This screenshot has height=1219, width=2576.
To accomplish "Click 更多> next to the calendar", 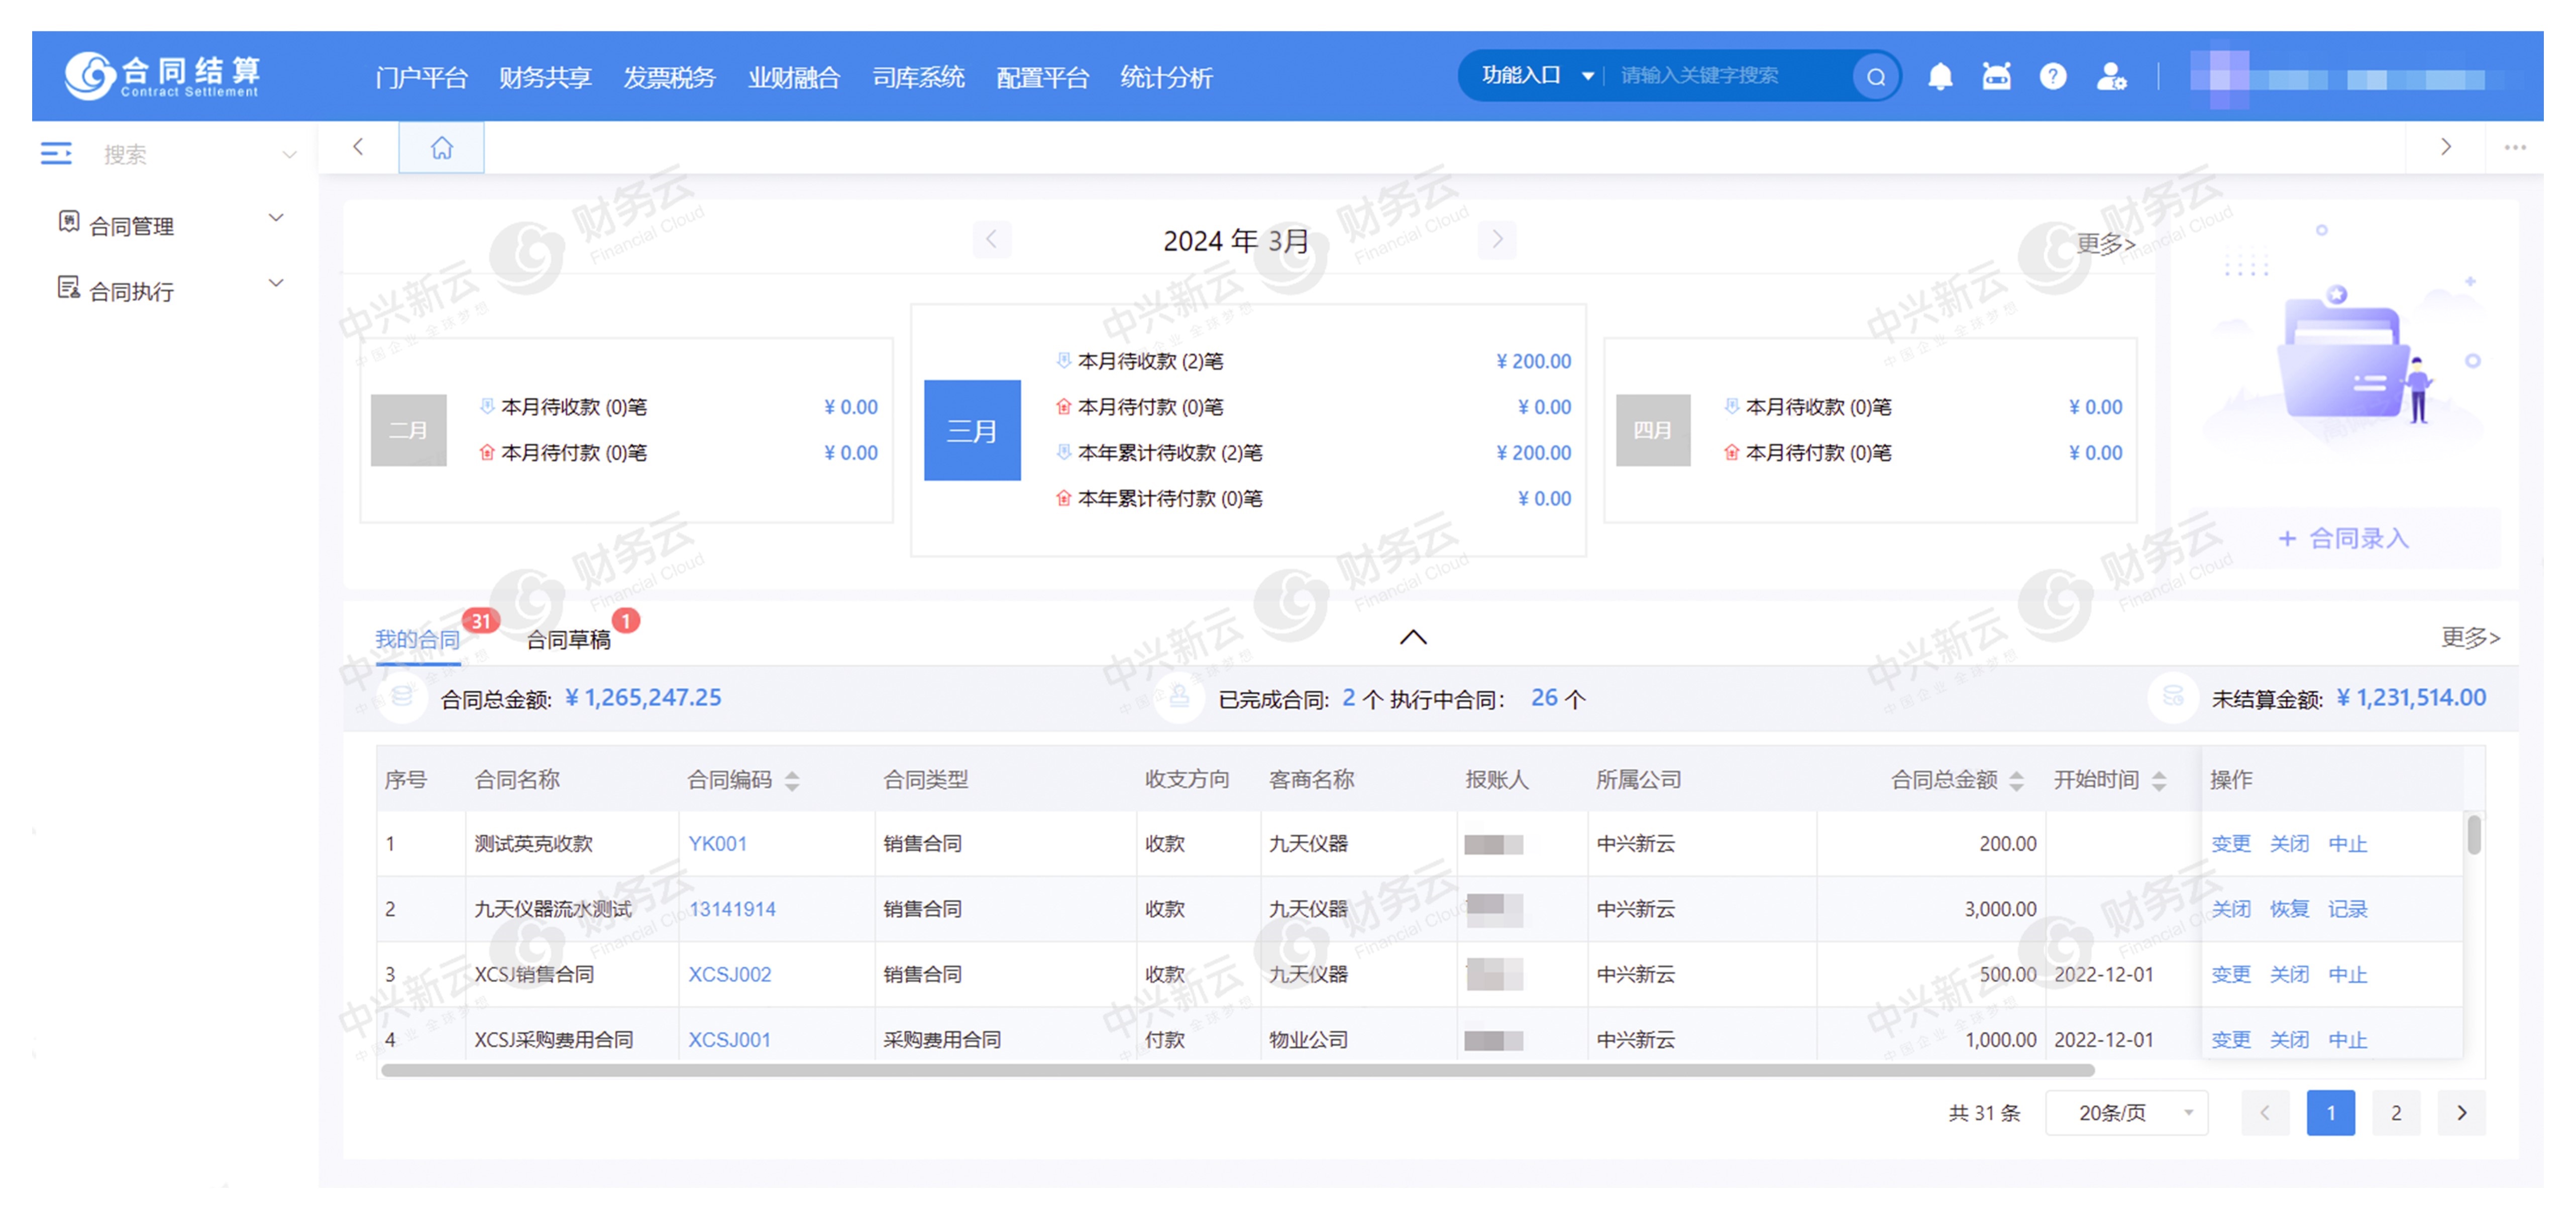I will tap(2105, 243).
